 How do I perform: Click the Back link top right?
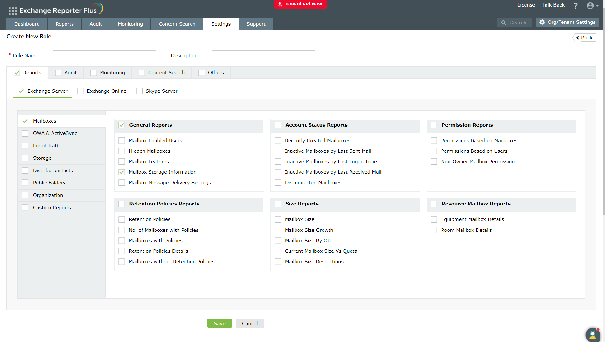(x=585, y=37)
